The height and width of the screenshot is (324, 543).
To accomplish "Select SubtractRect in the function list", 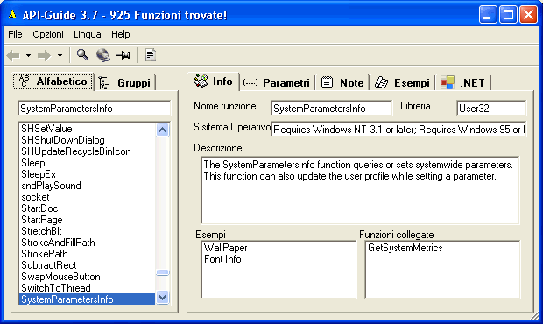I will click(88, 265).
